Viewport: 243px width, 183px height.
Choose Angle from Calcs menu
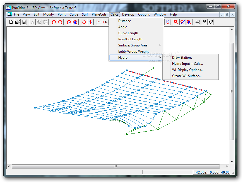tap(136, 27)
